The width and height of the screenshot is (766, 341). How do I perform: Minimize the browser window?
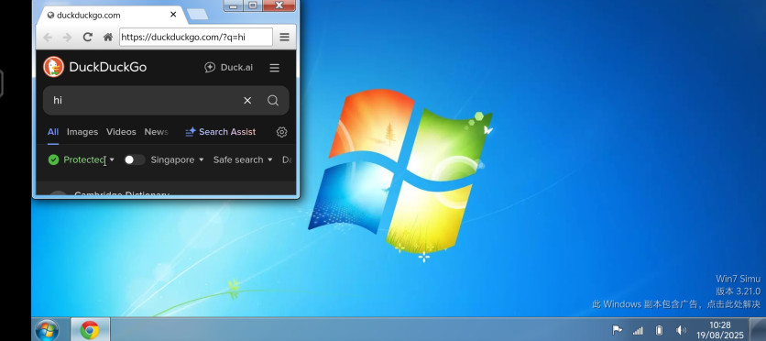pyautogui.click(x=234, y=5)
